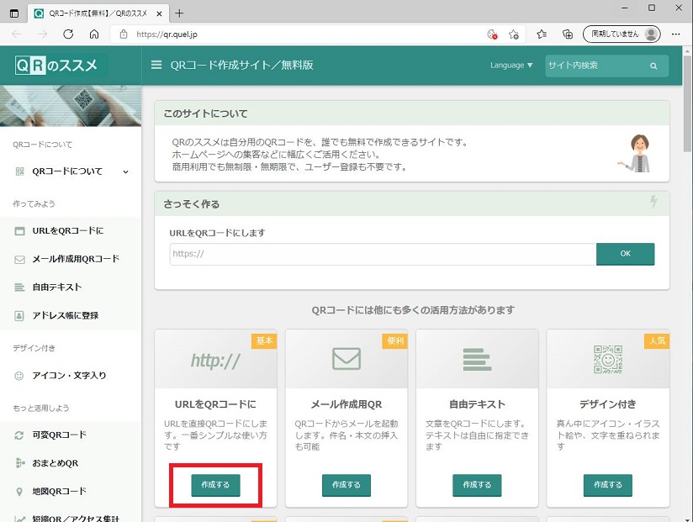Click the https:// URL input field
Viewport: 693px width, 522px height.
click(x=383, y=254)
